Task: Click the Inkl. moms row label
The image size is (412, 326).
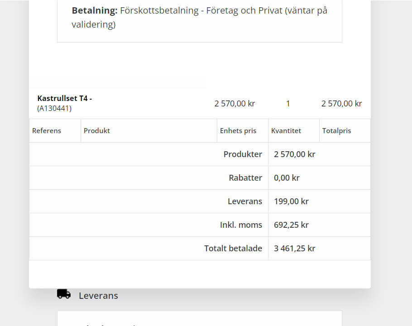Action: 241,225
